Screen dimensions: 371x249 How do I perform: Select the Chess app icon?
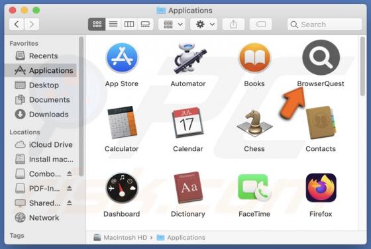pos(254,123)
